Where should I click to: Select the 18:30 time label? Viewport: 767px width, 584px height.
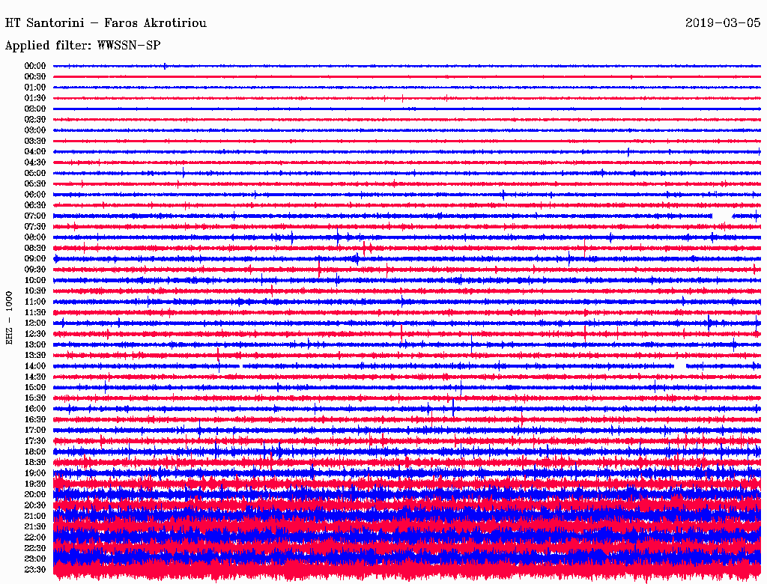tap(35, 463)
